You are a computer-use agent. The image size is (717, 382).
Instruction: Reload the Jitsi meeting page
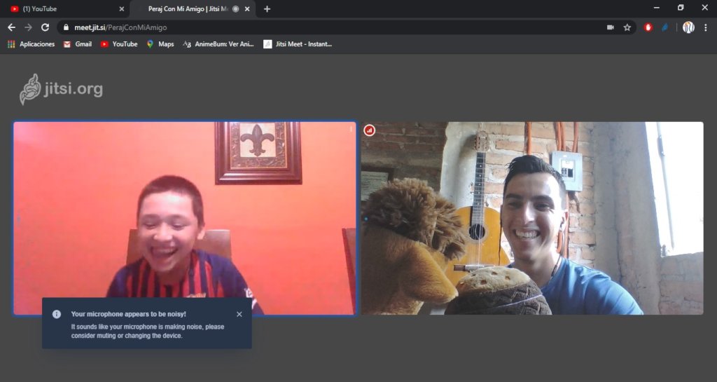45,27
